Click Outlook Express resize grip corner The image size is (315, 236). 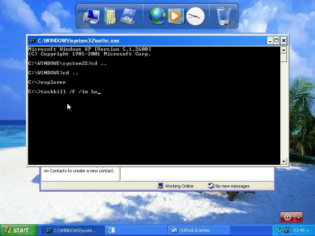coord(271,188)
